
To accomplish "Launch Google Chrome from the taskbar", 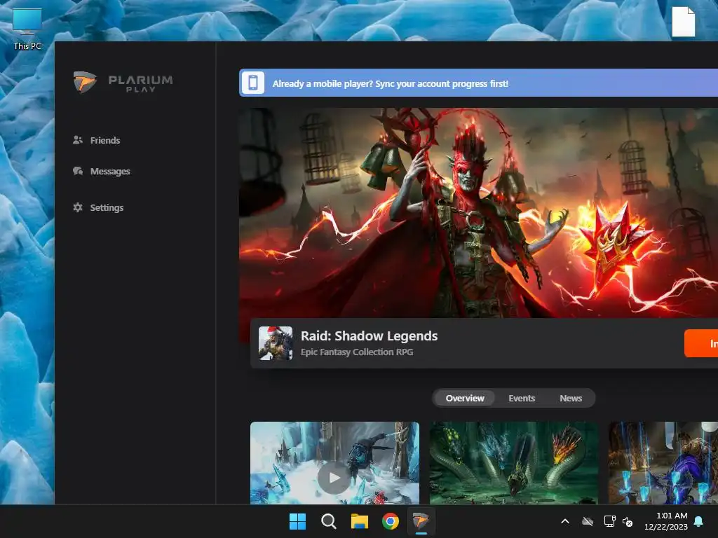I will tap(390, 521).
